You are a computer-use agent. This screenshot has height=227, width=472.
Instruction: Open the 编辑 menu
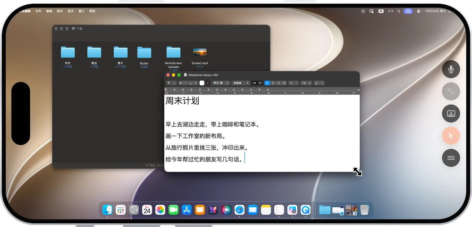click(49, 11)
